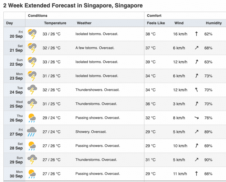Image resolution: width=226 pixels, height=182 pixels.
Task: Click the thunderstorm icon for Fri 20 Sep
Action: coord(32,34)
